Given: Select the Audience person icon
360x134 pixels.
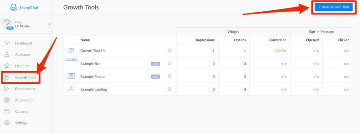Looking at the screenshot, I should coord(7,54).
